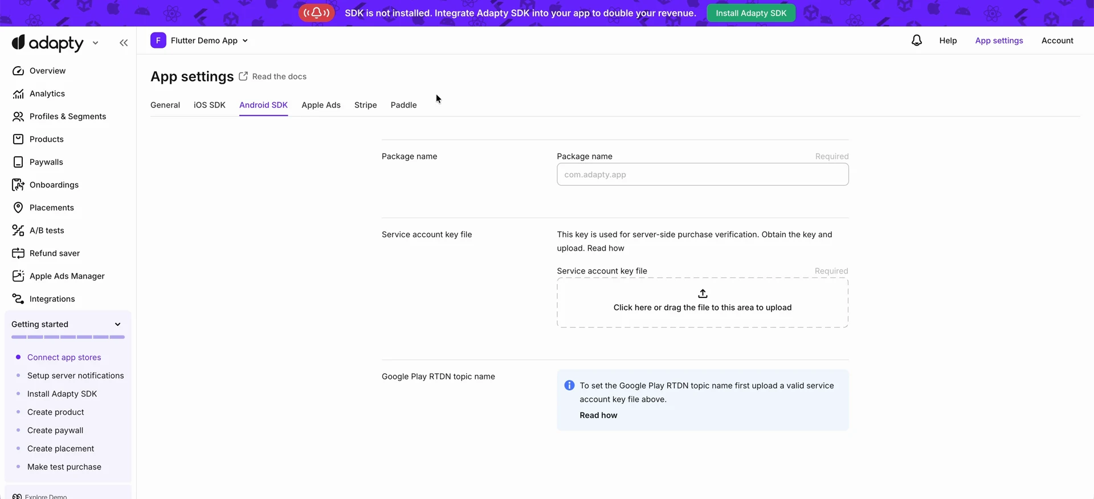Click Read the docs link
This screenshot has height=499, width=1094.
coord(279,76)
